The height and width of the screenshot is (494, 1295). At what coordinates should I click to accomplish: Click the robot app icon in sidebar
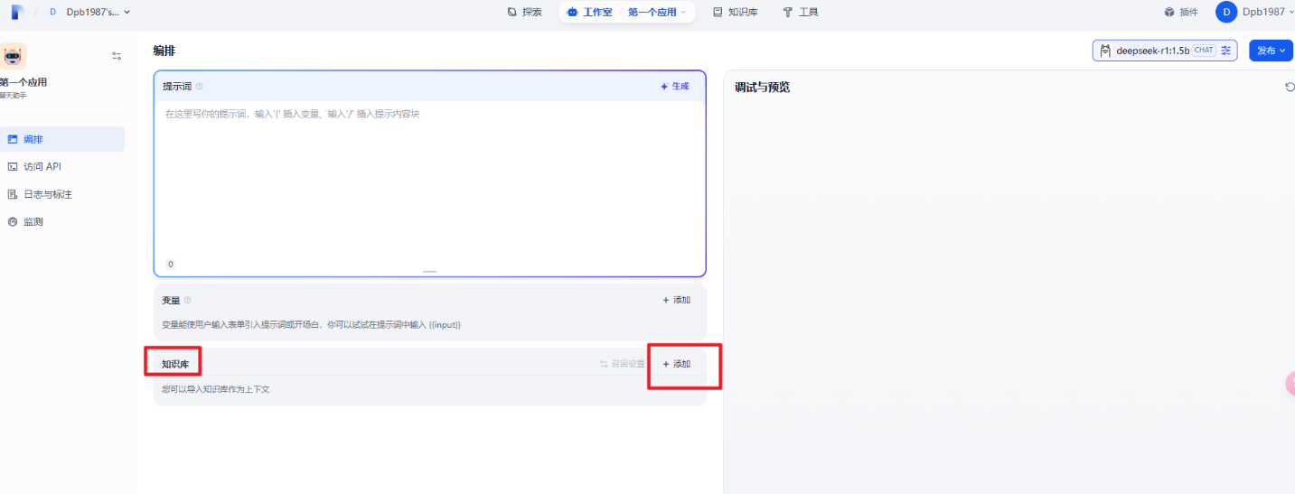coord(12,55)
